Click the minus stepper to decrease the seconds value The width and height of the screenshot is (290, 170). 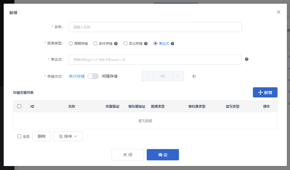point(147,76)
